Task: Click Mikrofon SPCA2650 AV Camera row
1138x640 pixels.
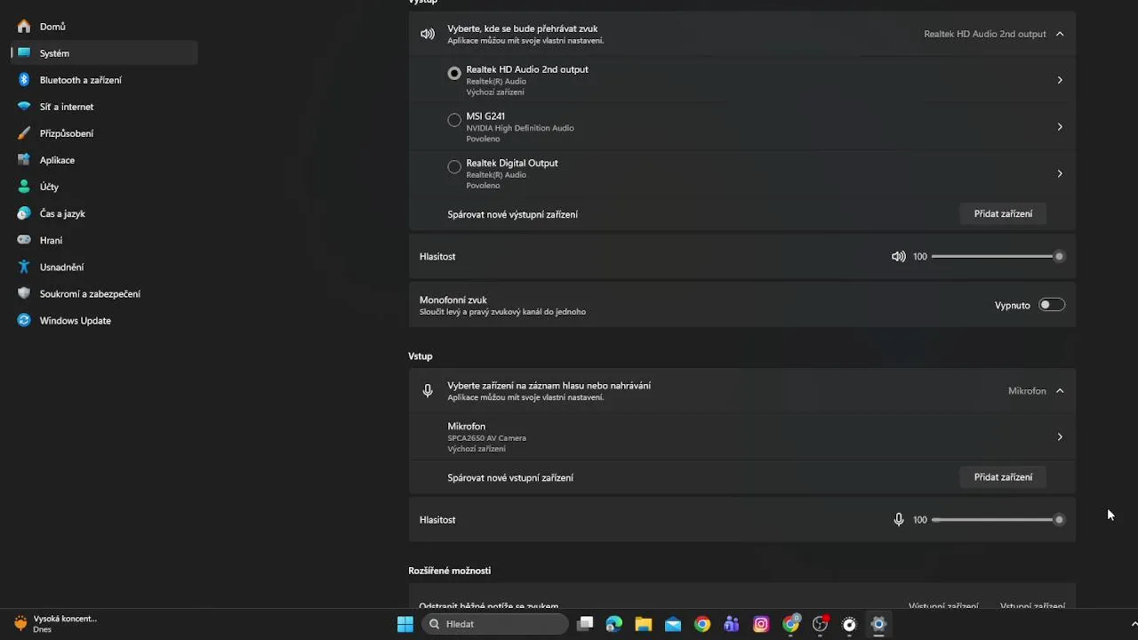Action: click(x=742, y=437)
